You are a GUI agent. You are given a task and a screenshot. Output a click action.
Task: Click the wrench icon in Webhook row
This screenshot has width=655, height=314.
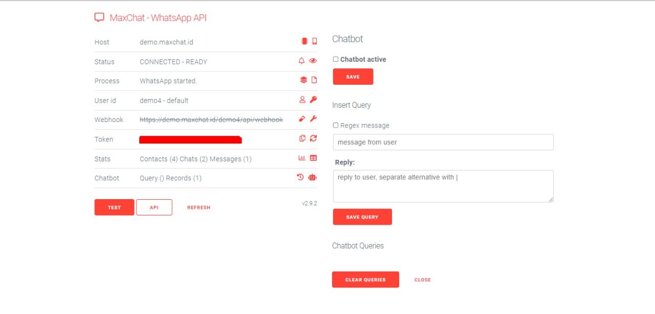[314, 119]
